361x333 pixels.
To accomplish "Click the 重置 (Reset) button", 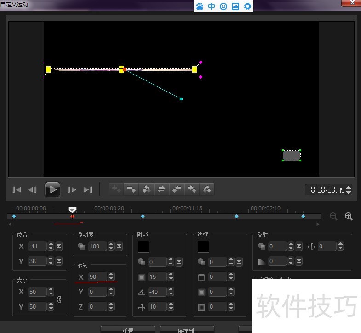I will 128,330.
